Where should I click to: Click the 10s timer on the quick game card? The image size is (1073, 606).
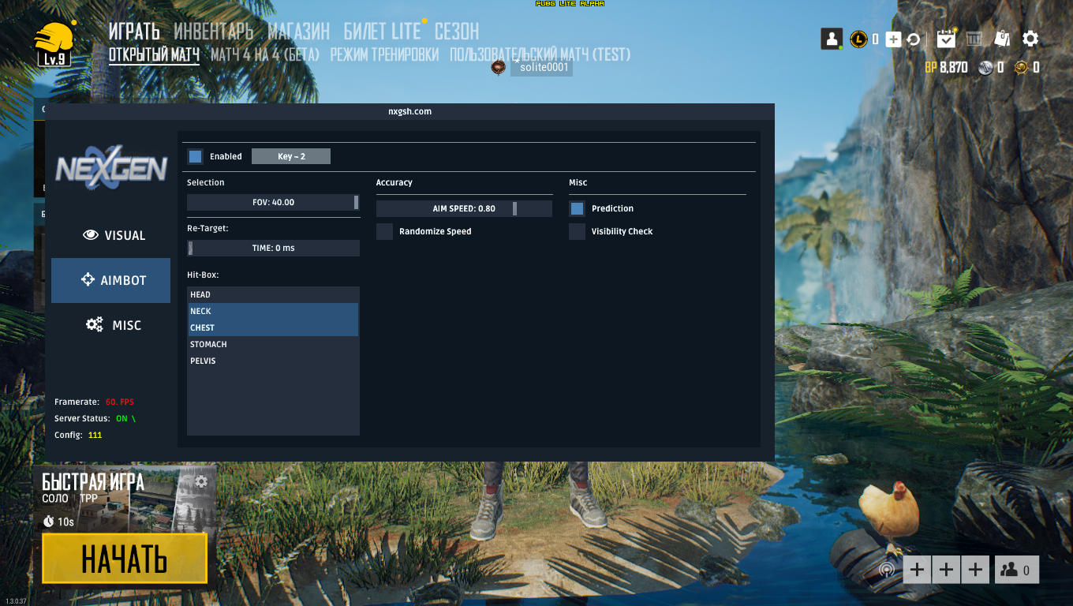(x=58, y=522)
